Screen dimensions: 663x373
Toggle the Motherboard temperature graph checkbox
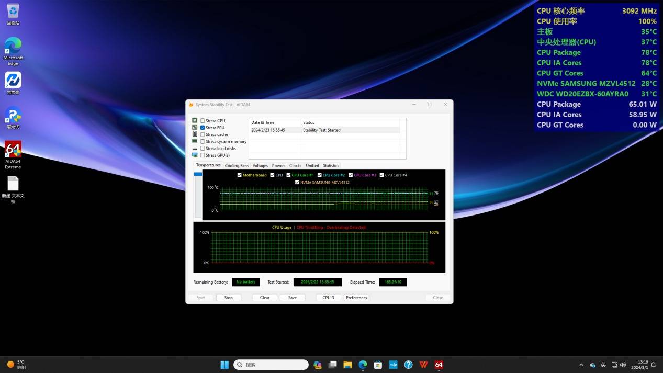(240, 175)
